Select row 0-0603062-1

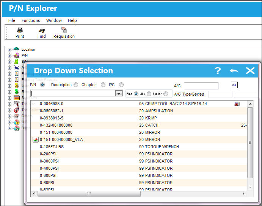pos(139,111)
